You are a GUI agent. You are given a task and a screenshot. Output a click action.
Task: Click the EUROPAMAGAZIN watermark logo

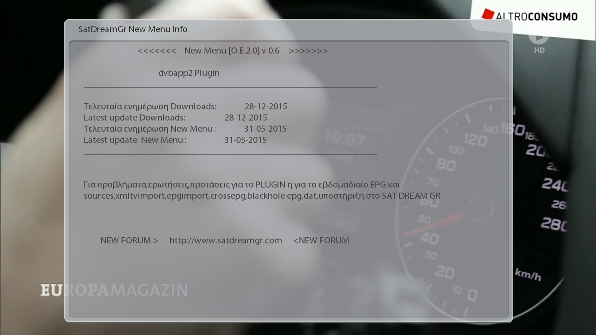click(114, 290)
